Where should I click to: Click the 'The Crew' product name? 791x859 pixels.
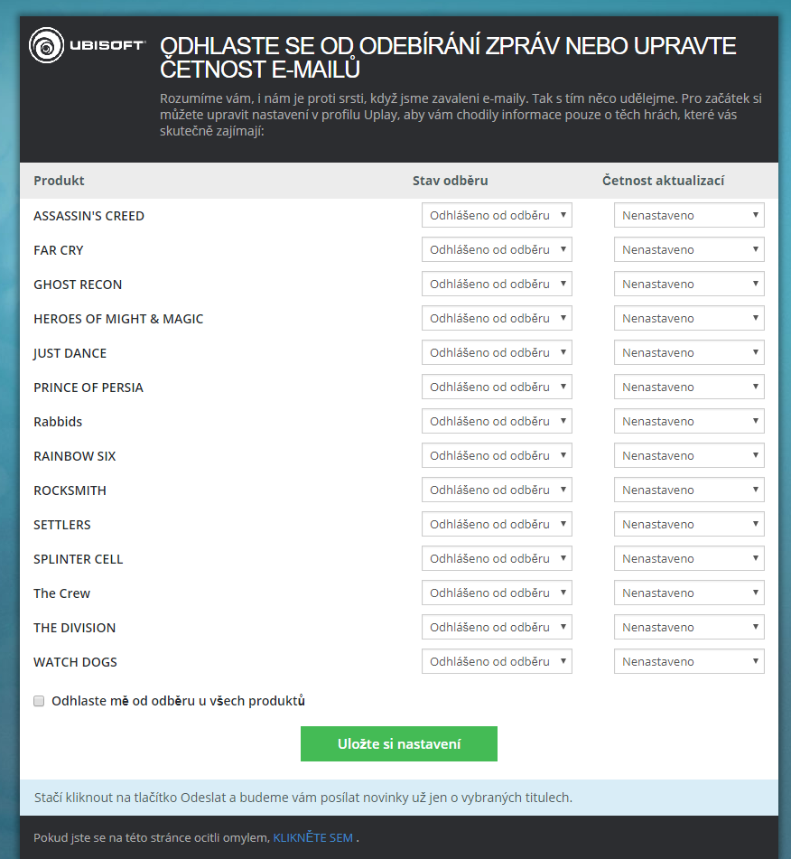(x=61, y=593)
